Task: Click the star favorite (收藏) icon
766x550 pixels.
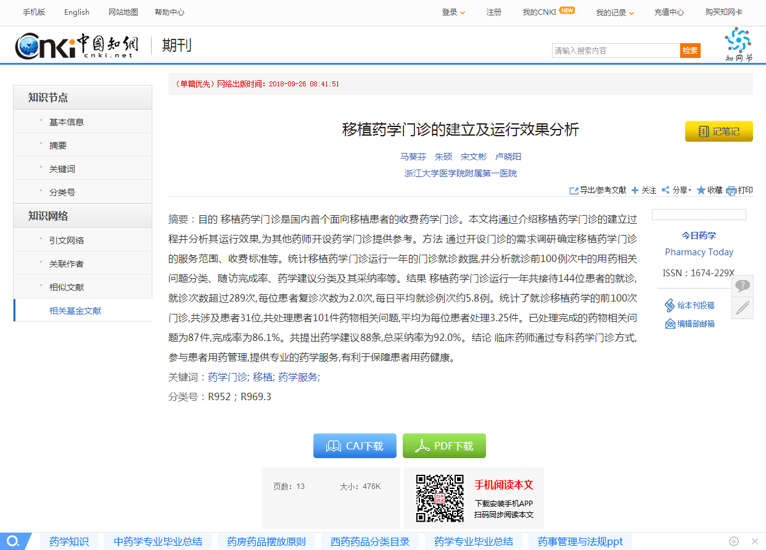Action: coord(701,191)
